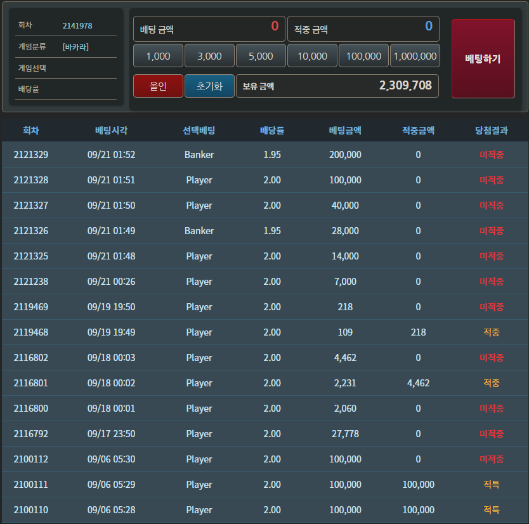Click the 200,000 bet amount cell
The image size is (529, 524).
345,155
